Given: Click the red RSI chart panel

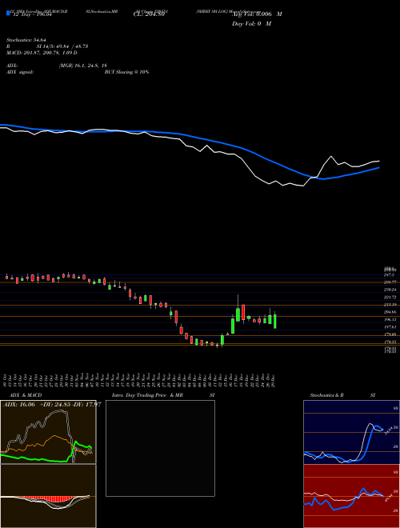Looking at the screenshot, I should click(351, 496).
